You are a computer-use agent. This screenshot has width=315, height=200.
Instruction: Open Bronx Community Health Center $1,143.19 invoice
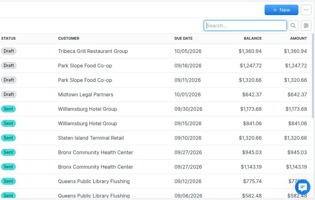[x=96, y=167]
